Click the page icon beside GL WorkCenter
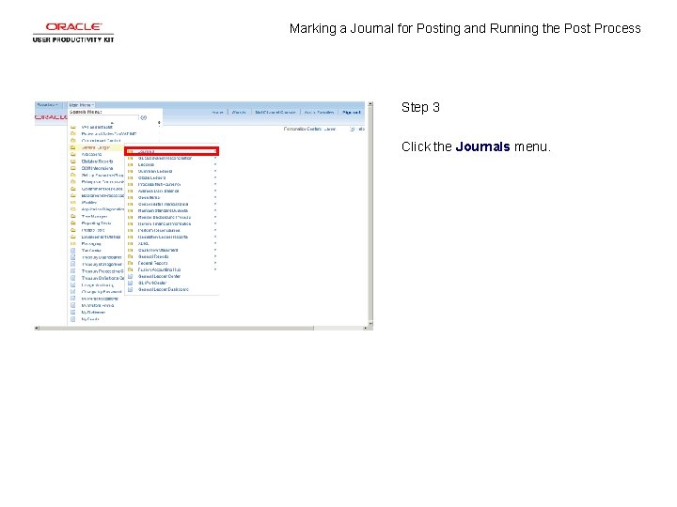Image resolution: width=677 pixels, height=507 pixels. [x=130, y=283]
